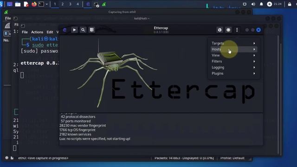Click the '42 protocol dissectors' log line
This screenshot has height=167, width=297.
(78, 116)
